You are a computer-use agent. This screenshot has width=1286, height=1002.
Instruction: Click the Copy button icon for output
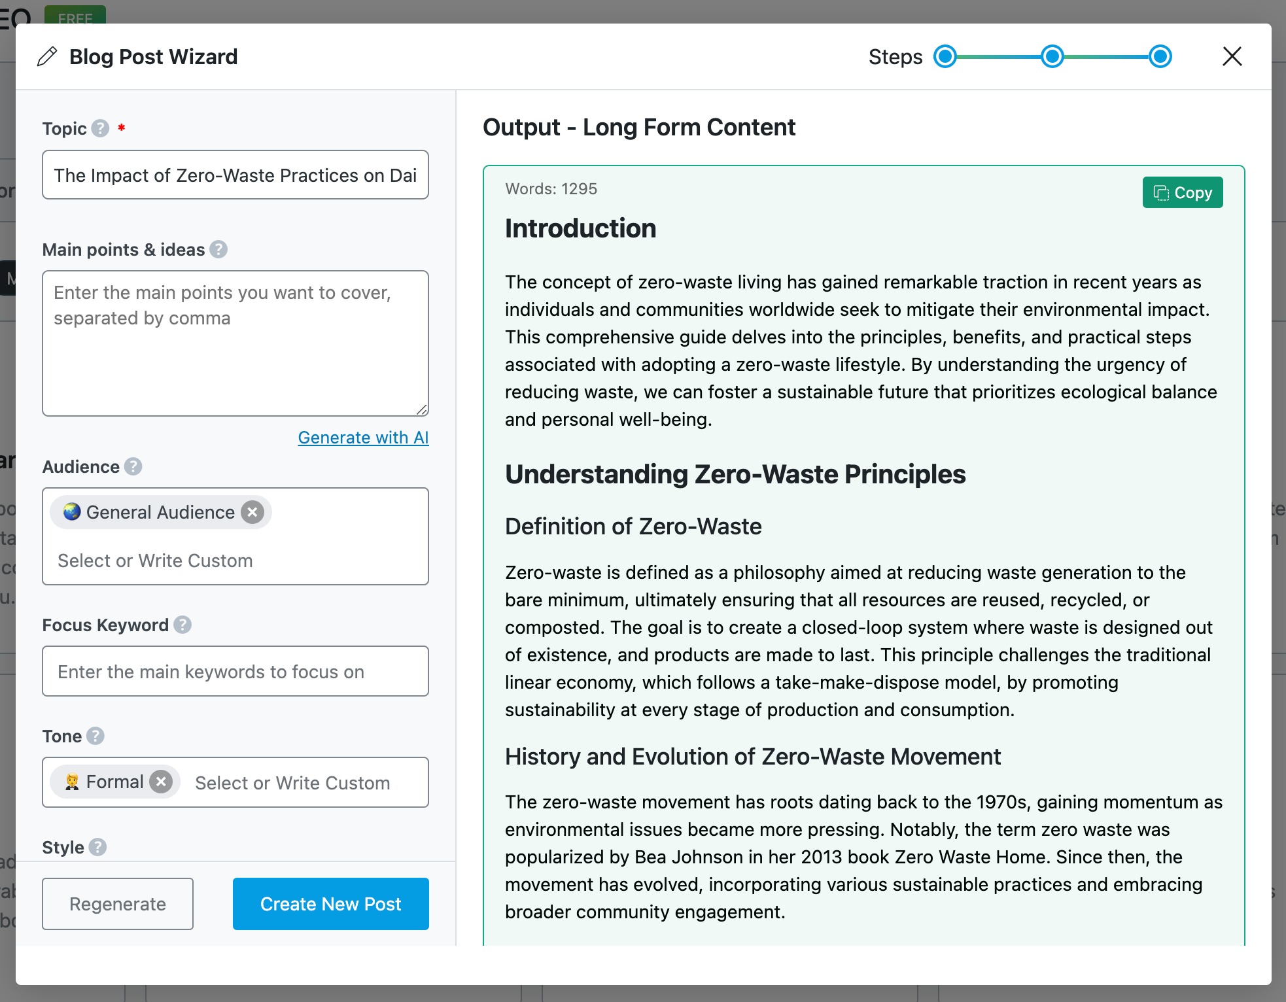pyautogui.click(x=1161, y=192)
